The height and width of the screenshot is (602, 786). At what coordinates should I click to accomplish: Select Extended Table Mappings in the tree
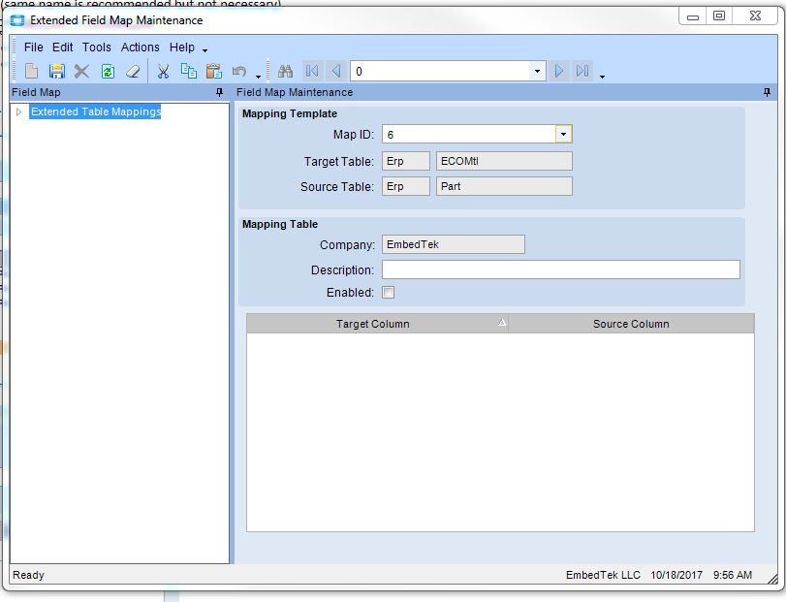(96, 111)
